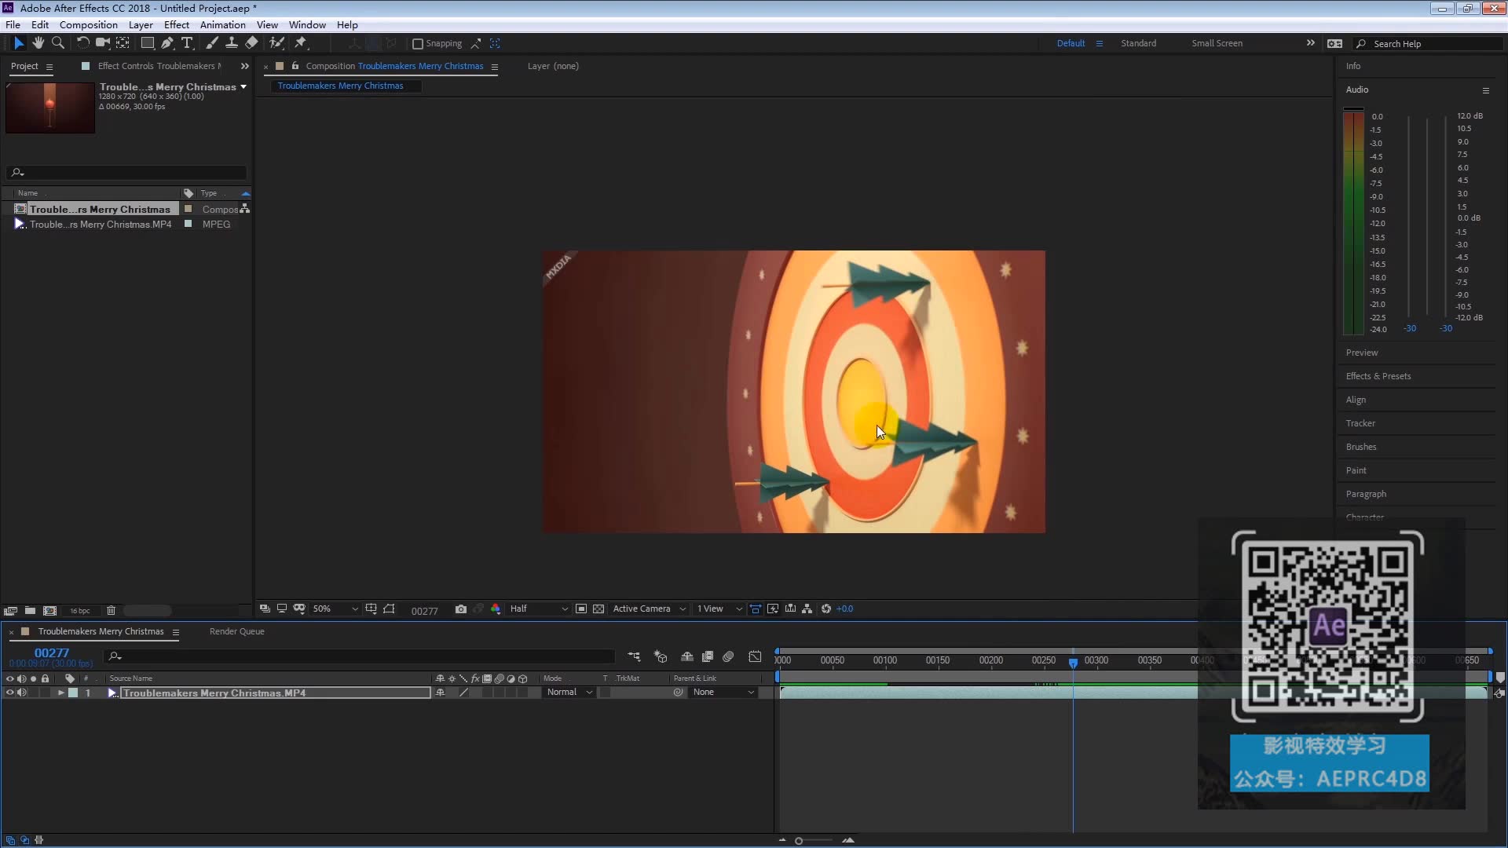
Task: Hide the Troublemakers Merry Christmas.MP4 layer video
Action: coord(9,693)
